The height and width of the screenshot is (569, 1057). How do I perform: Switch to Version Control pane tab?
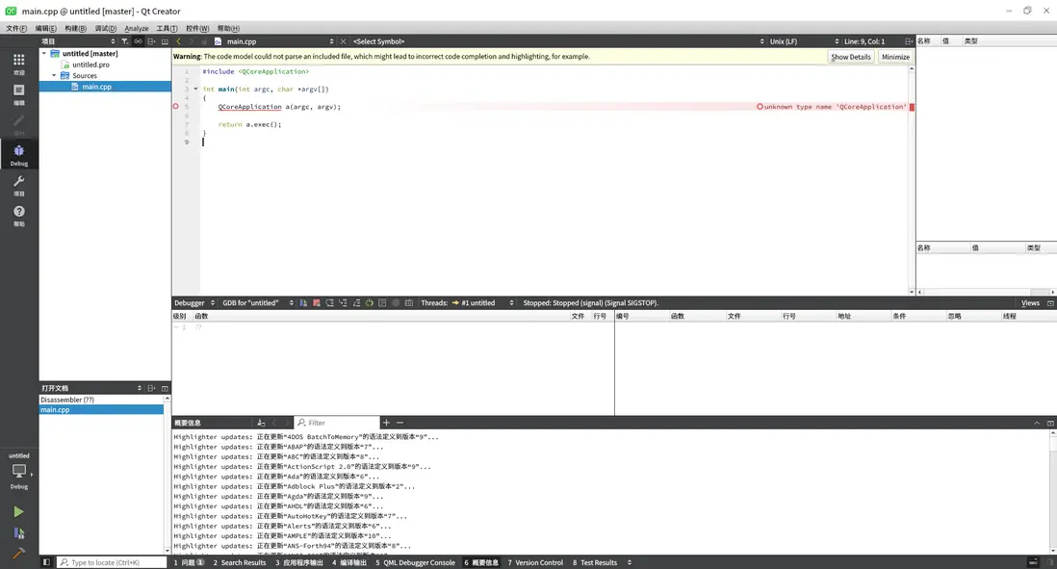535,562
